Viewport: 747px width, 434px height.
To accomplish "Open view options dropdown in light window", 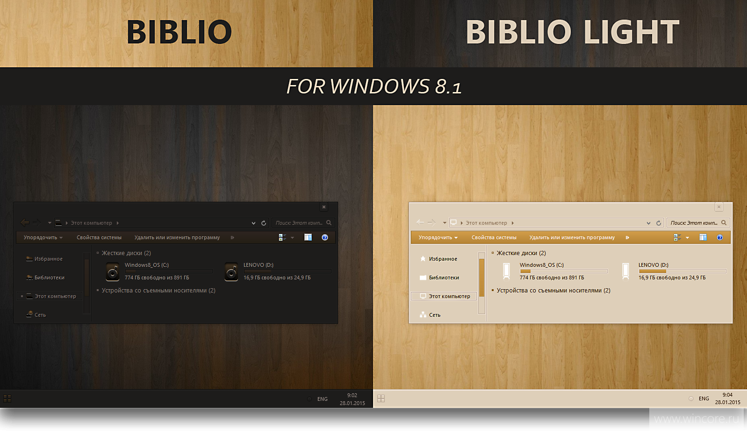I will pyautogui.click(x=688, y=237).
